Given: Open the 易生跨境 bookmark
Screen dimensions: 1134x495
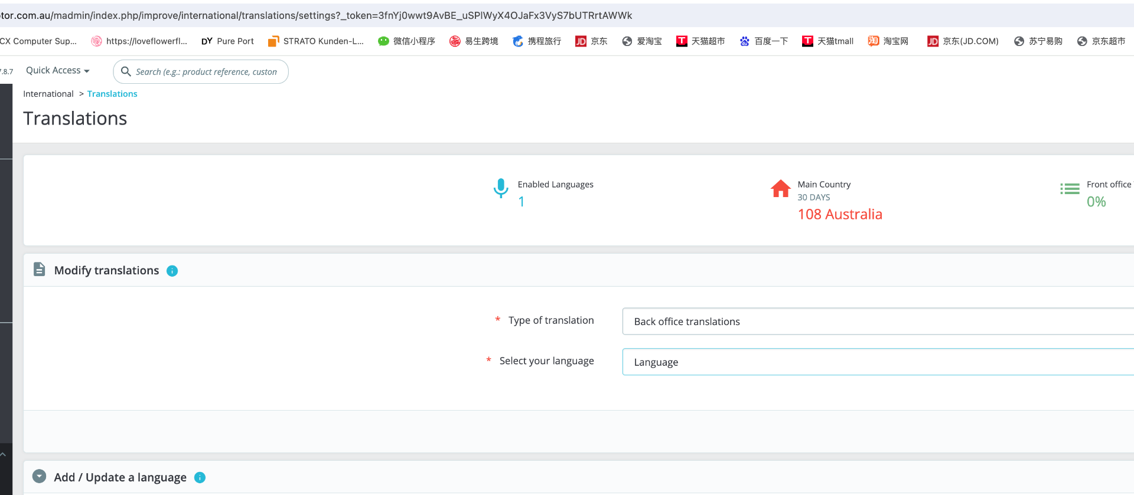Looking at the screenshot, I should click(474, 41).
